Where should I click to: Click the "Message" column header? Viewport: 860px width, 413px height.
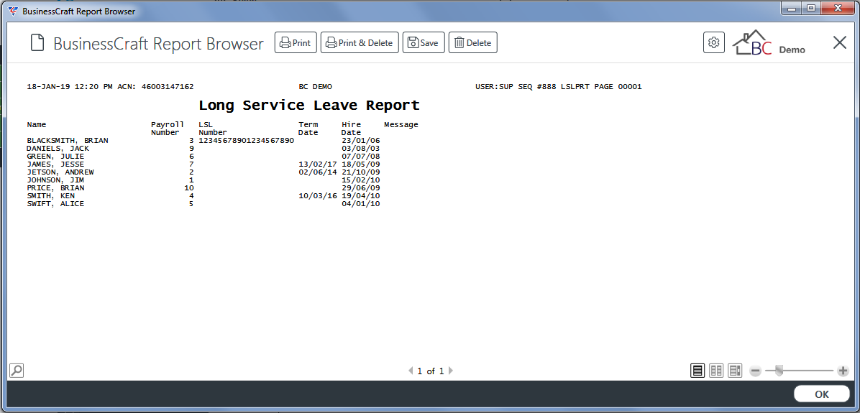tap(401, 125)
